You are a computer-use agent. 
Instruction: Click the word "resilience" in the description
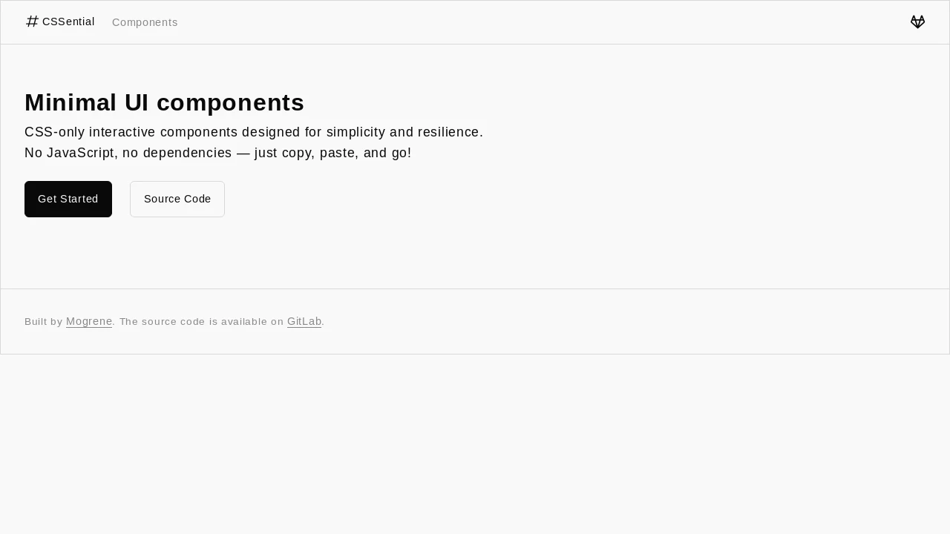448,132
